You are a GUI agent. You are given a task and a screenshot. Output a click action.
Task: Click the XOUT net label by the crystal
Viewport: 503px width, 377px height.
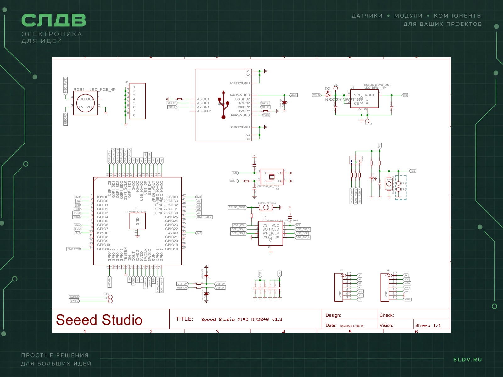234,181
